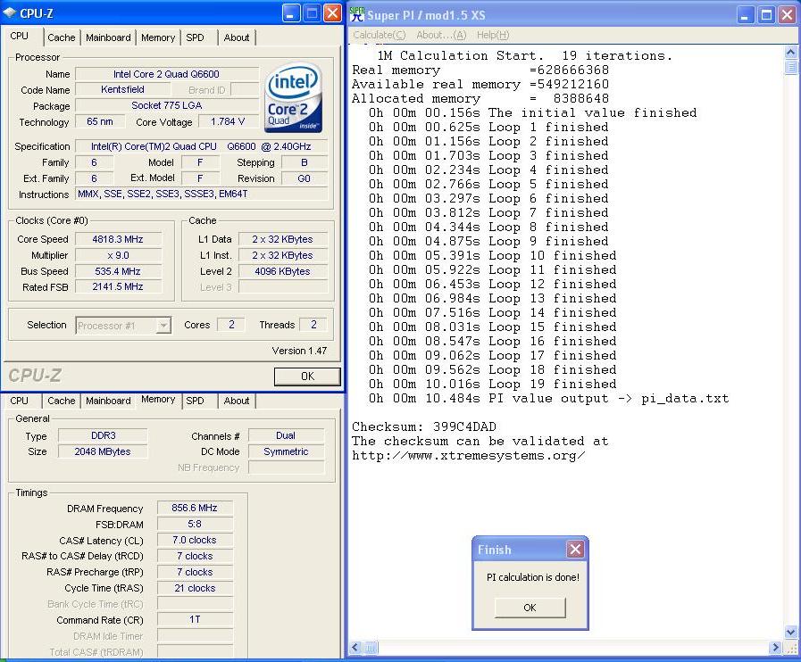Viewport: 801px width, 662px height.
Task: Open the About tab in the upper CPU-Z window
Action: (x=237, y=37)
